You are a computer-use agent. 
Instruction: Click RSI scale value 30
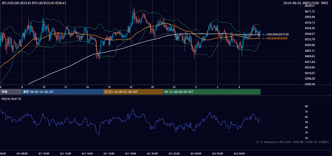tap(306, 133)
